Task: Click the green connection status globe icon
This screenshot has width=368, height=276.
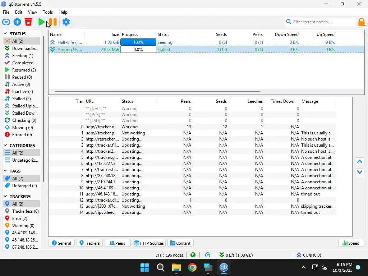Action: pyautogui.click(x=193, y=255)
